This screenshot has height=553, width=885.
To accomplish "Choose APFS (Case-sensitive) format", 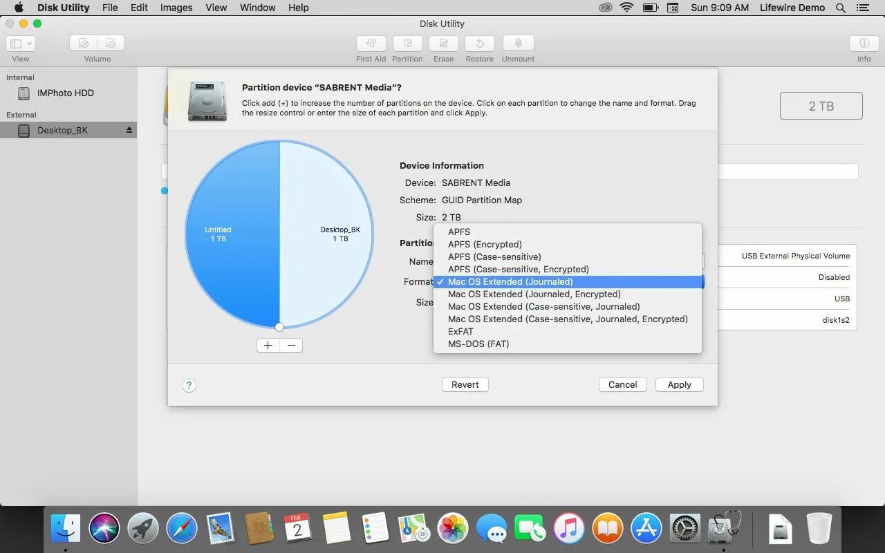I will coord(568,256).
